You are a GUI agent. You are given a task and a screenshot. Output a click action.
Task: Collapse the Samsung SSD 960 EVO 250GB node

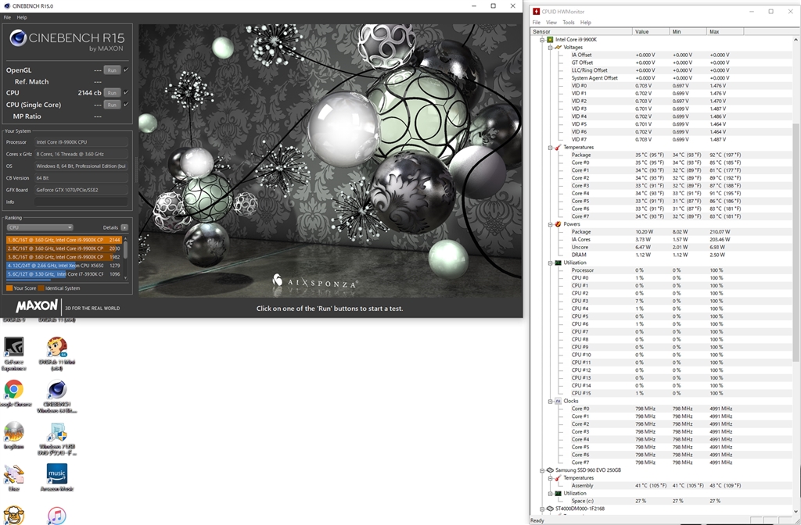[542, 470]
